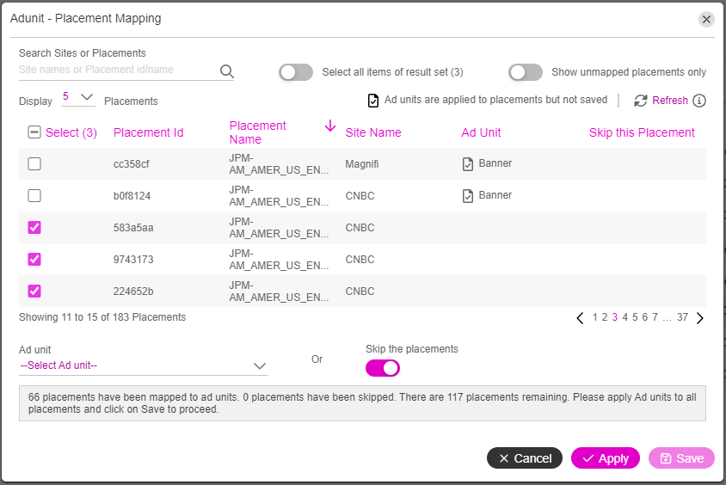Screen dimensions: 726x485
Task: Open the Display count dropdown
Action: (77, 98)
